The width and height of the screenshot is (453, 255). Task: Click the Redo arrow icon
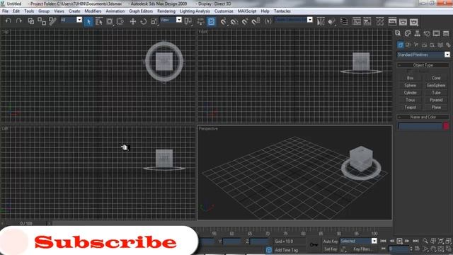(x=19, y=21)
